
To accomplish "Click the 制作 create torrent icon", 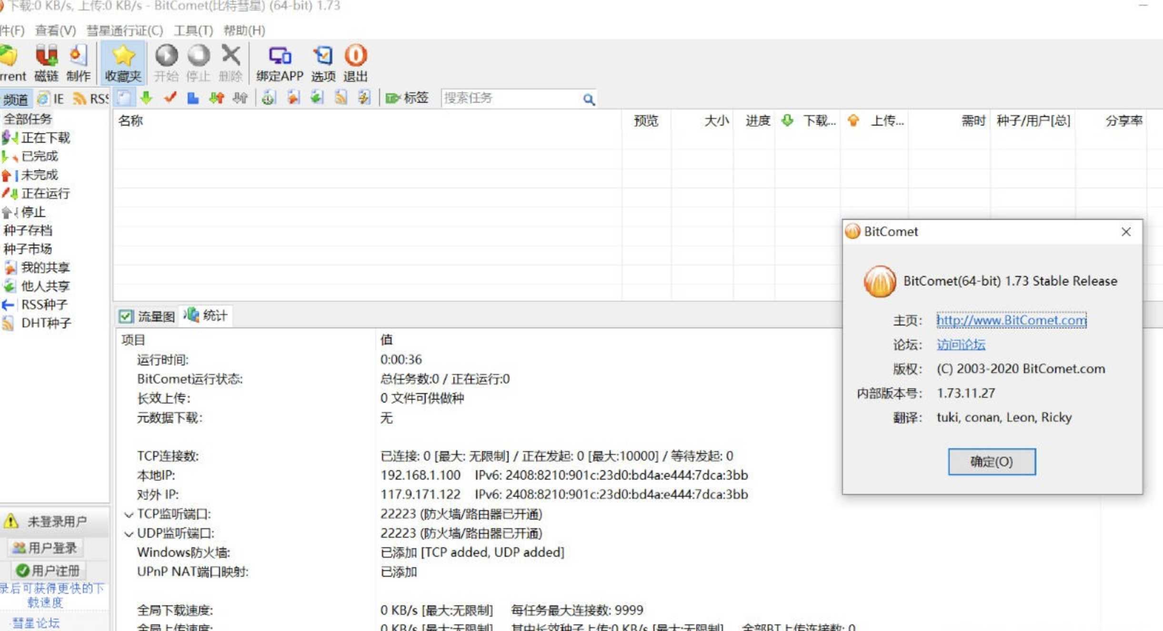I will (x=78, y=63).
